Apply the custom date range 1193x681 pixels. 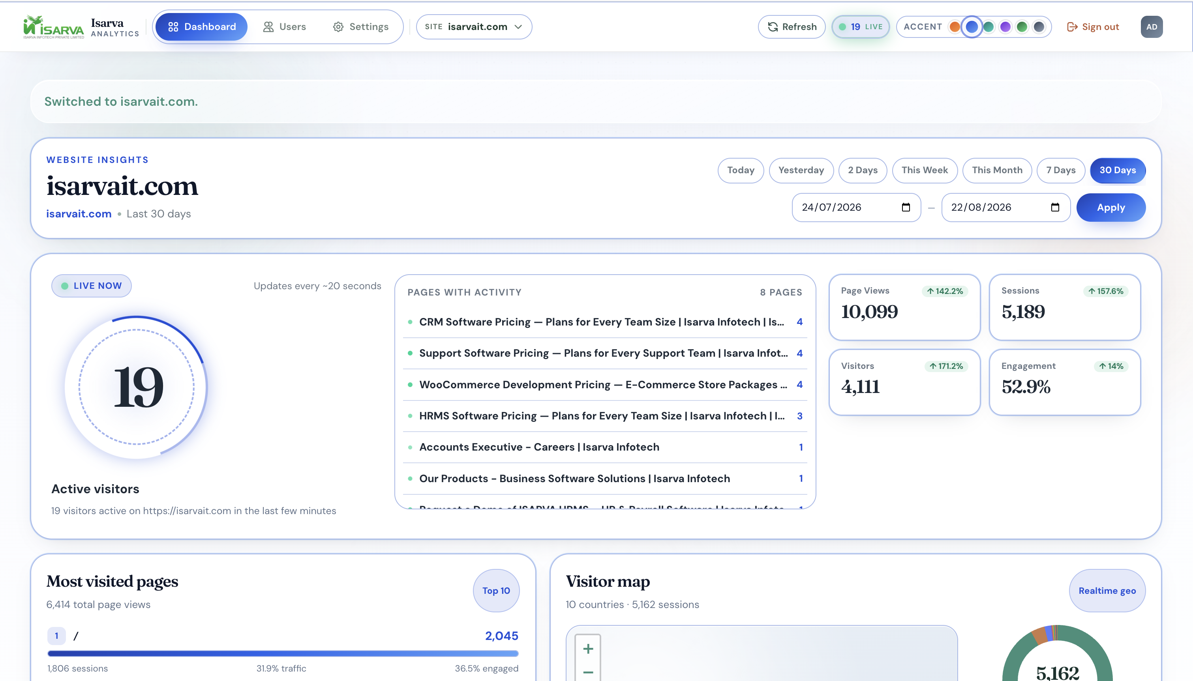click(x=1110, y=207)
